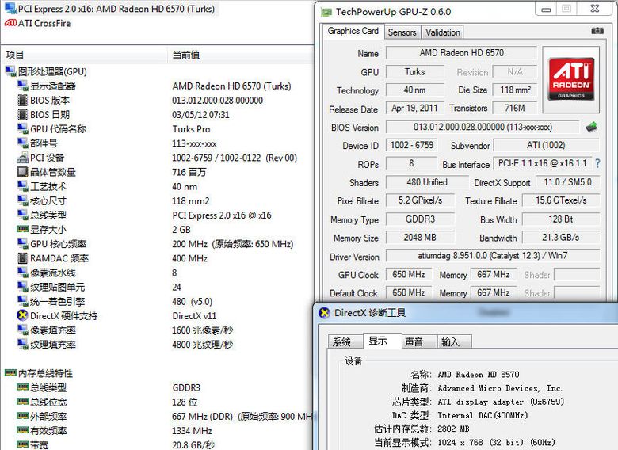Click the icon beside 工艺技术
Viewport: 618px width, 450px height.
click(x=22, y=186)
